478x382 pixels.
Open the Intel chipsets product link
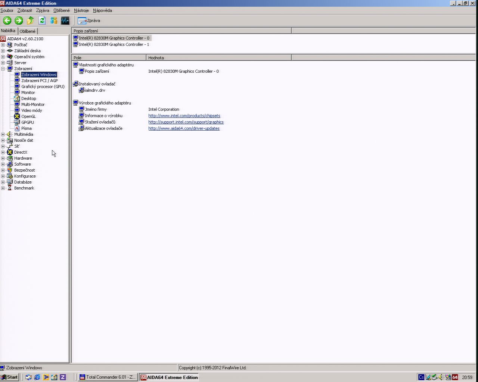(184, 116)
